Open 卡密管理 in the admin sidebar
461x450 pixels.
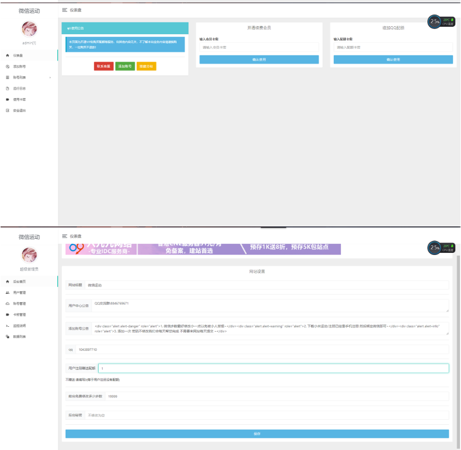(19, 314)
